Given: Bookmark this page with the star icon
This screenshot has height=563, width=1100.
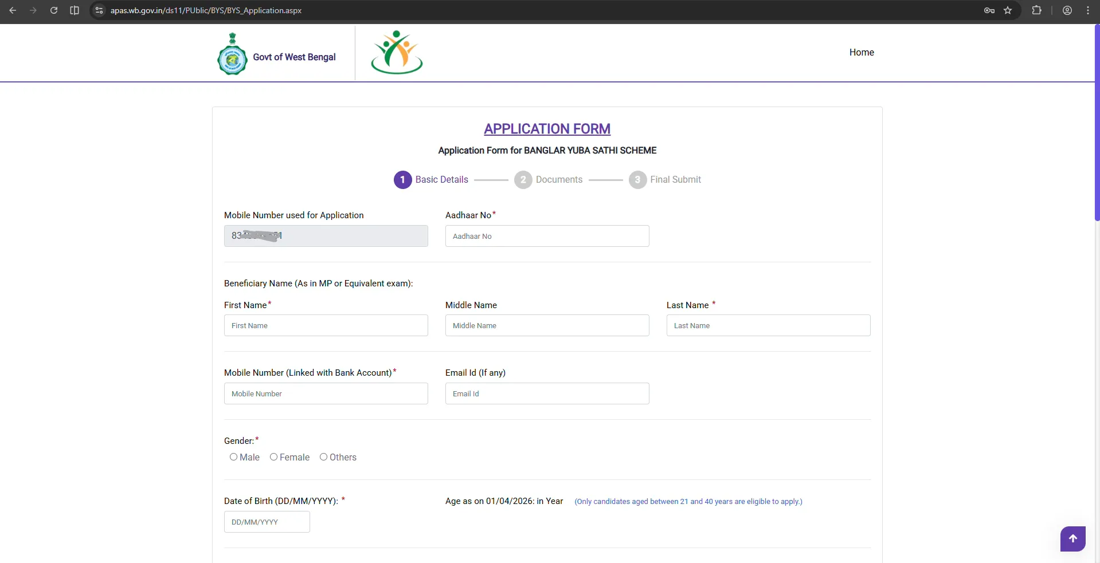Looking at the screenshot, I should (1008, 10).
